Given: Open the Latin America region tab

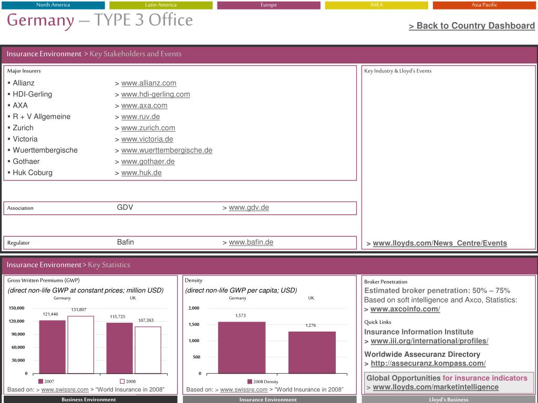Looking at the screenshot, I should 161,5.
